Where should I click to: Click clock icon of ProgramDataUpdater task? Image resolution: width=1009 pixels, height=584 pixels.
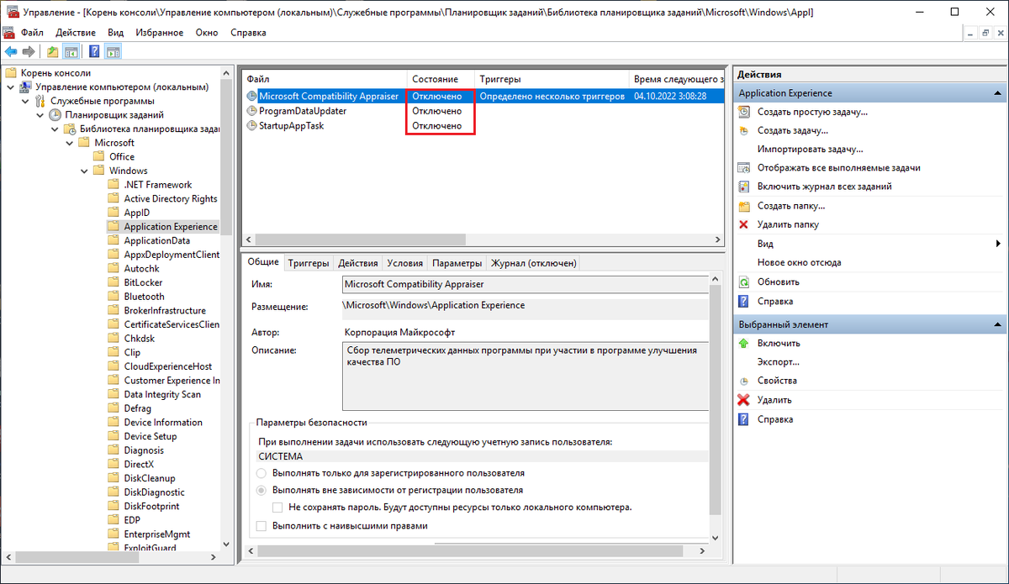(251, 111)
